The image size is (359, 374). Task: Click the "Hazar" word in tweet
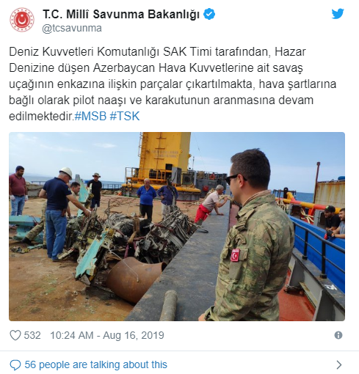(x=290, y=52)
